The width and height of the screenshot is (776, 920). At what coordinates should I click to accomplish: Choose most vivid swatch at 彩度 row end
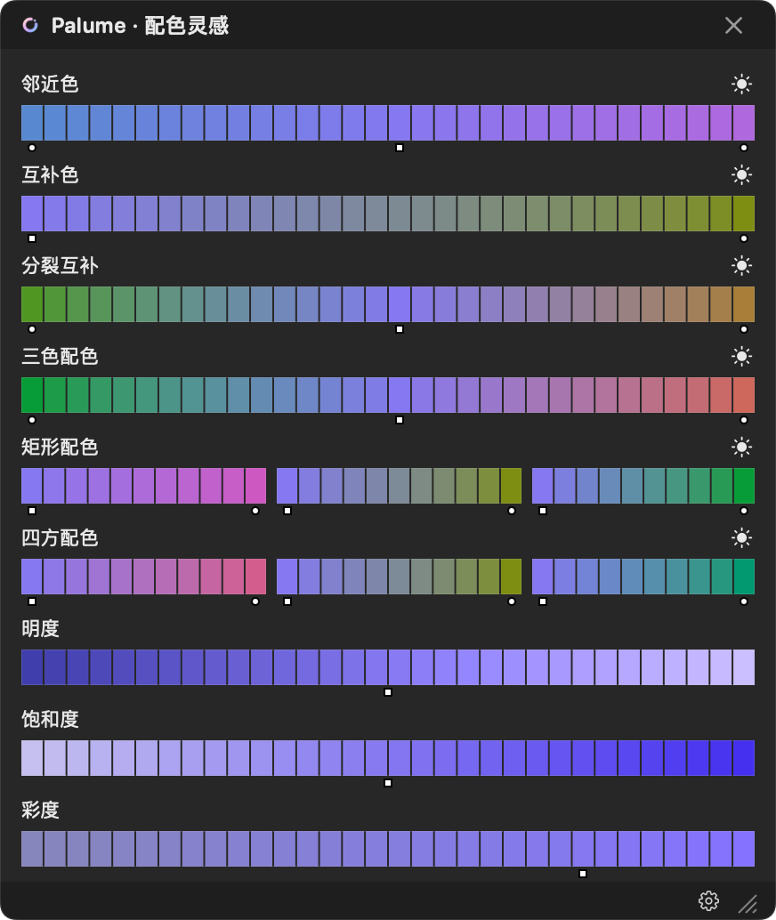tap(744, 849)
